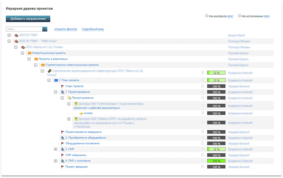Open the Стратегические инвестиционные проекты item
The image size is (283, 178).
click(x=72, y=65)
